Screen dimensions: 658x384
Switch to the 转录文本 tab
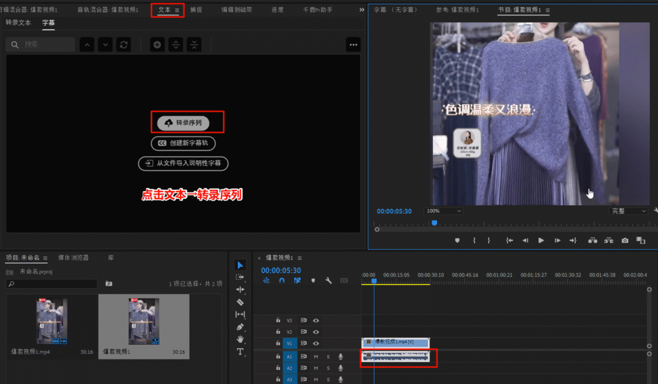tap(19, 23)
